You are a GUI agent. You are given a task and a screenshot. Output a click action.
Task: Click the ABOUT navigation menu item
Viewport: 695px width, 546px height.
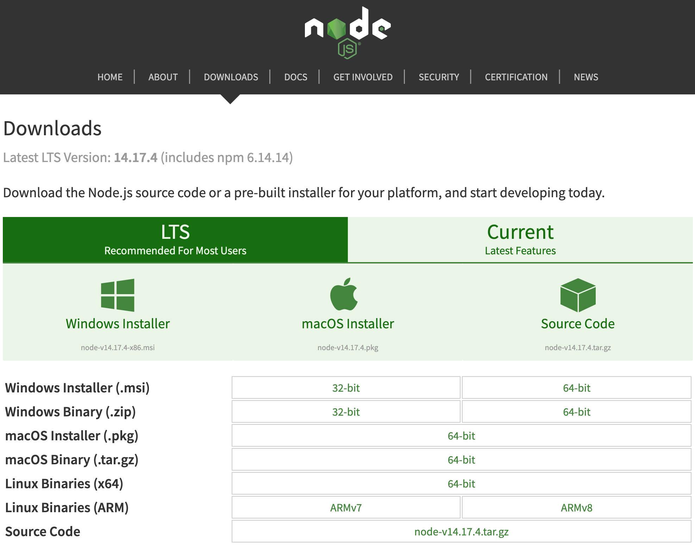pos(162,77)
